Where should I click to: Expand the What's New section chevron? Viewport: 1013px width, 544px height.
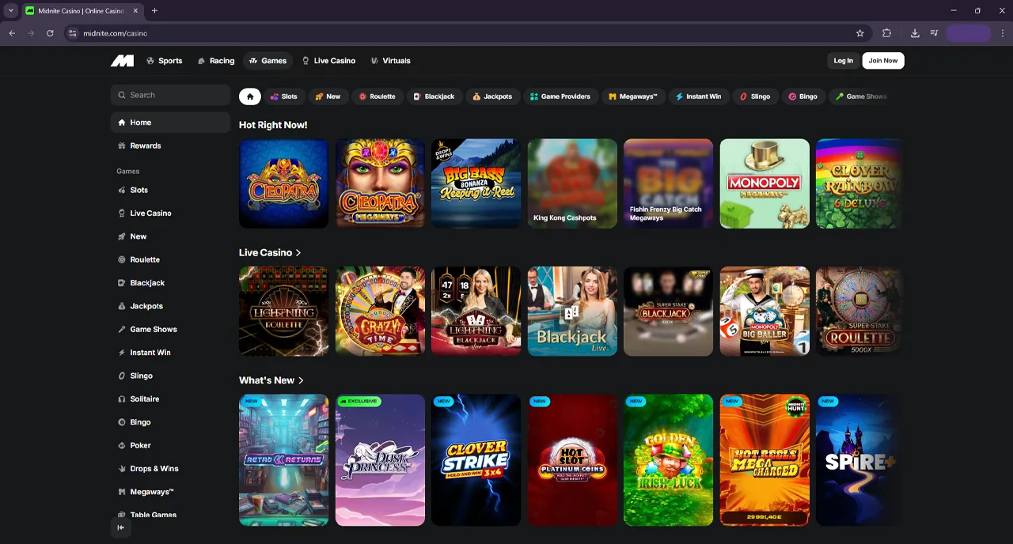[301, 380]
